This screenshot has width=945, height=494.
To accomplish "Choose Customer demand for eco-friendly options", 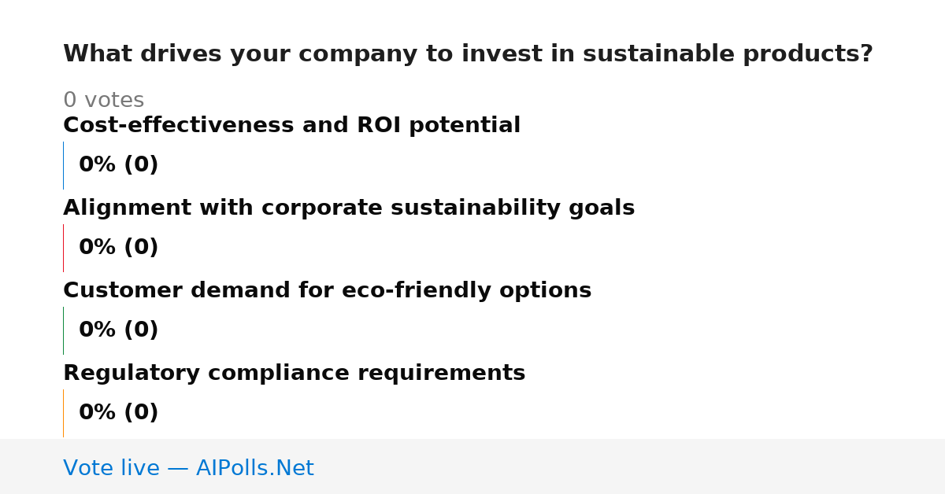I will [327, 291].
